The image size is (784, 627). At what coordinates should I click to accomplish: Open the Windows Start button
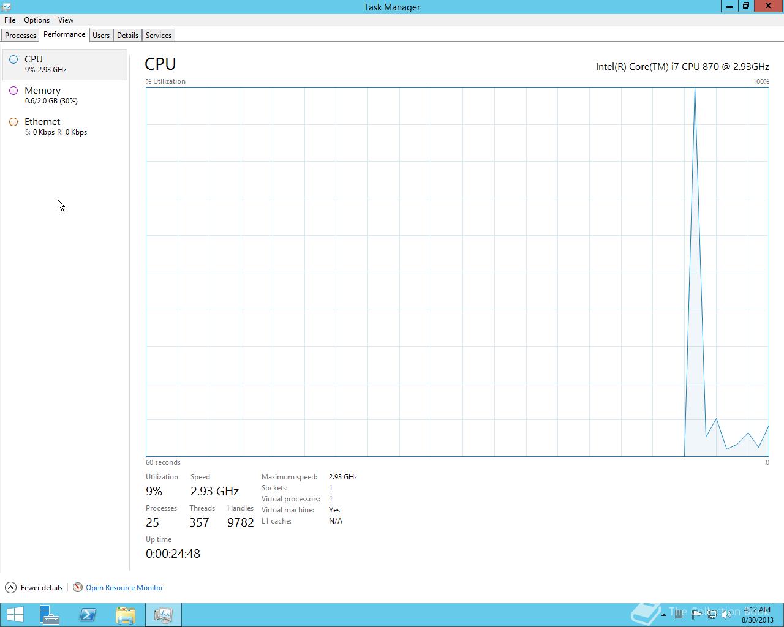[x=15, y=615]
